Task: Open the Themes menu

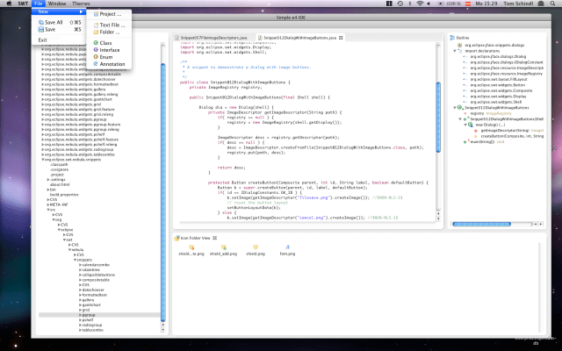Action: pyautogui.click(x=81, y=4)
